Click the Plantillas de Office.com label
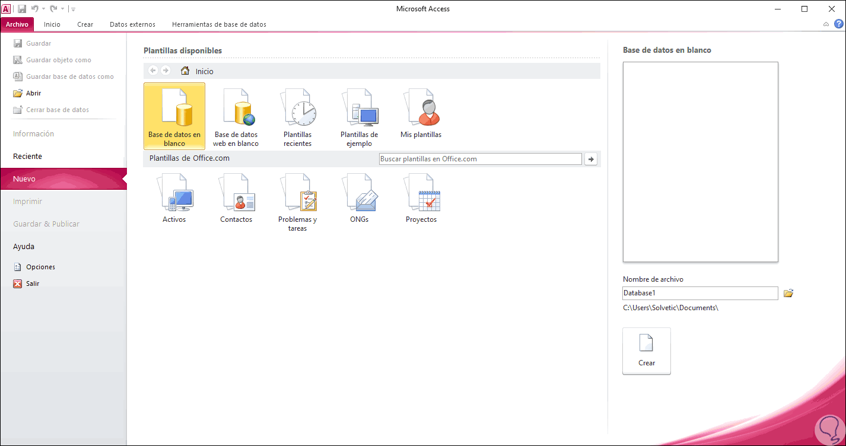The image size is (846, 446). coord(189,158)
